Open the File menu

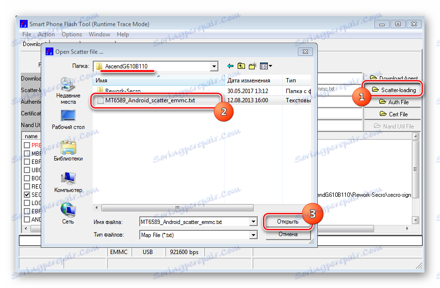tap(27, 34)
